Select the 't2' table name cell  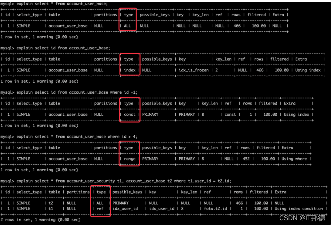(51, 203)
